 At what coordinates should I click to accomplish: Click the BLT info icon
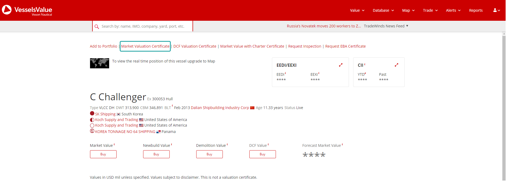click(172, 106)
